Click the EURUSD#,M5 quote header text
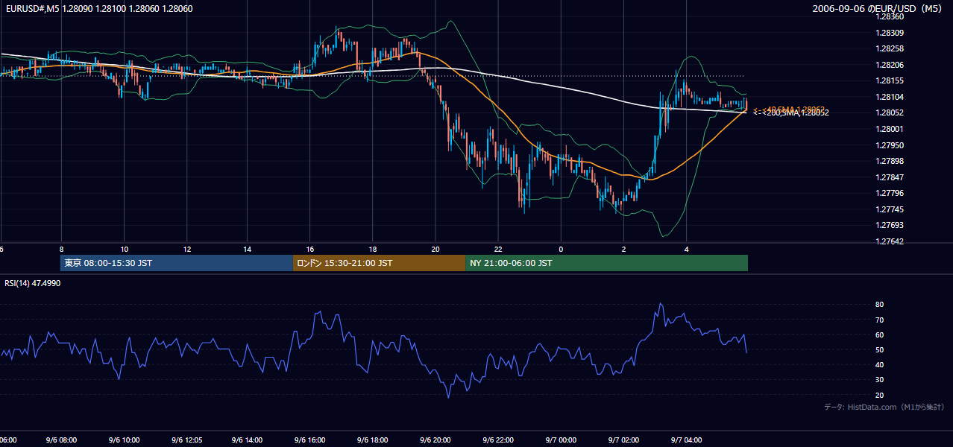Image resolution: width=953 pixels, height=447 pixels. [x=98, y=8]
